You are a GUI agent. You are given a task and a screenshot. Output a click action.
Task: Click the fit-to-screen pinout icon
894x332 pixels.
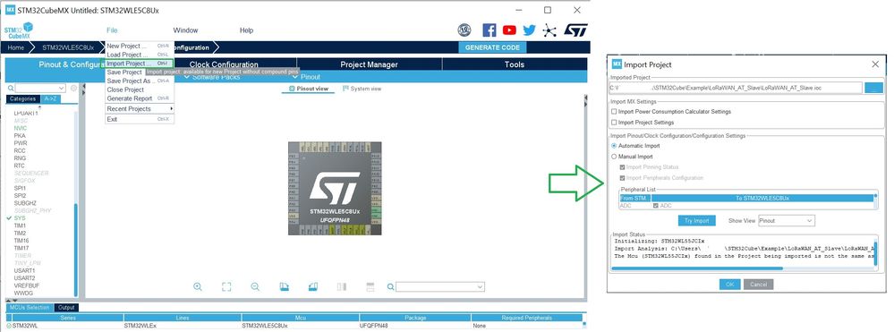tap(226, 287)
